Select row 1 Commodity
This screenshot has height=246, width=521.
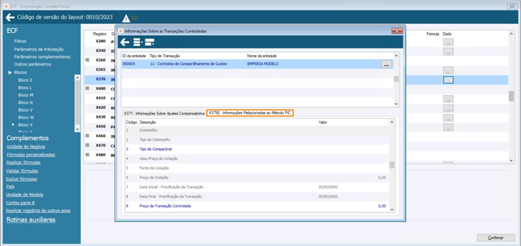pyautogui.click(x=257, y=130)
